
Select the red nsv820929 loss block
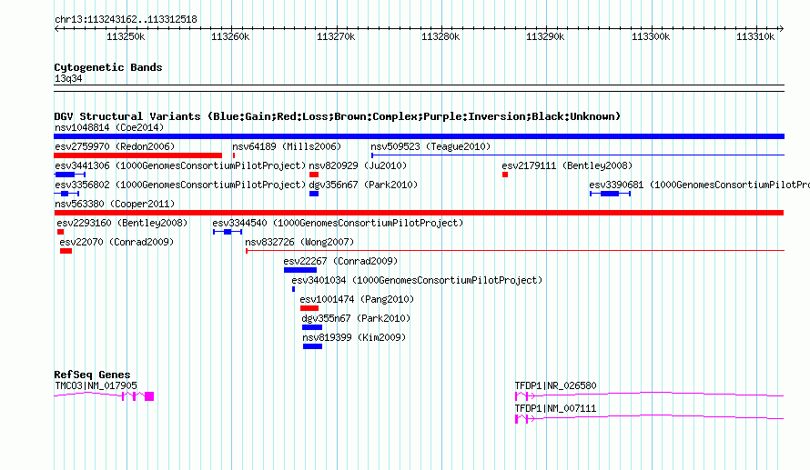pyautogui.click(x=314, y=175)
